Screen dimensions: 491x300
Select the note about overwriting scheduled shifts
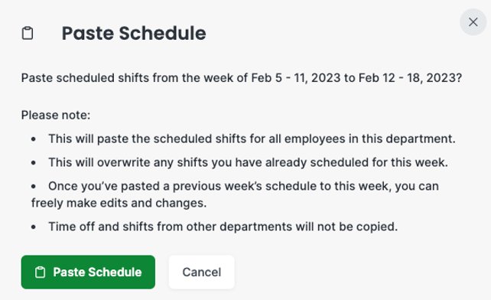coord(248,162)
